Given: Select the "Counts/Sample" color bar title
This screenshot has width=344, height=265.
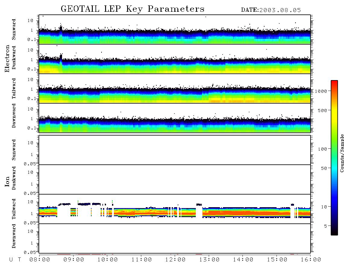Looking at the screenshot, I should tap(342, 153).
